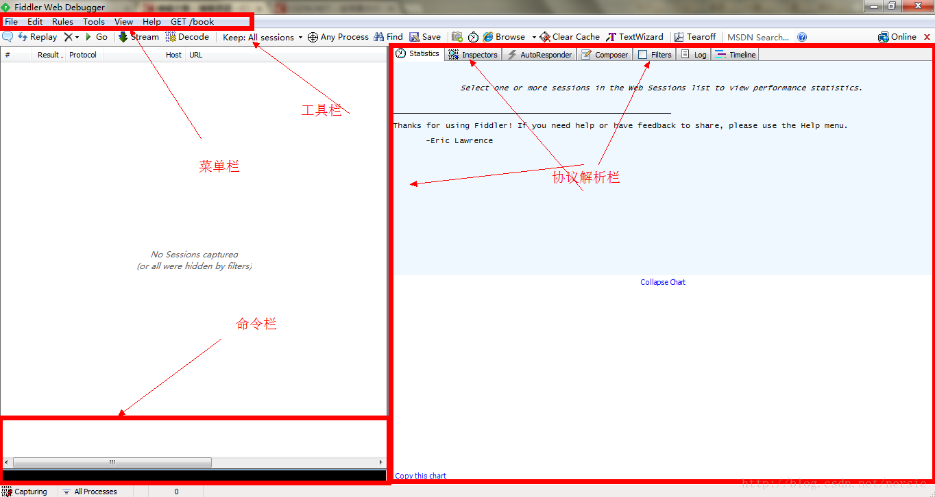The image size is (935, 497).
Task: Open the Help menu
Action: pyautogui.click(x=151, y=21)
